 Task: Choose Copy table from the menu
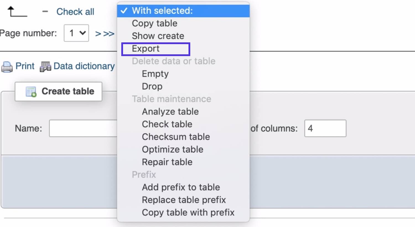point(154,23)
